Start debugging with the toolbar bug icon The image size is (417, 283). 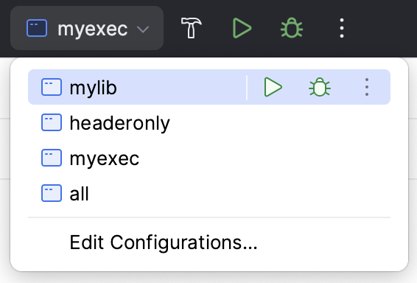[x=292, y=28]
